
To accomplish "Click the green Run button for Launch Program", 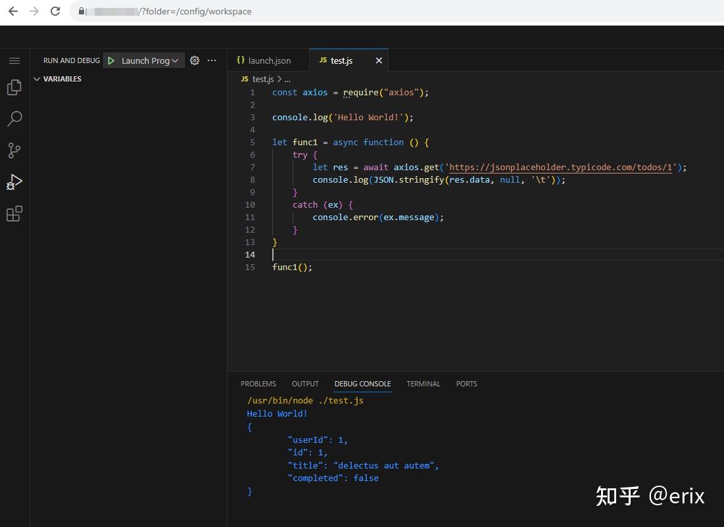I will 112,60.
